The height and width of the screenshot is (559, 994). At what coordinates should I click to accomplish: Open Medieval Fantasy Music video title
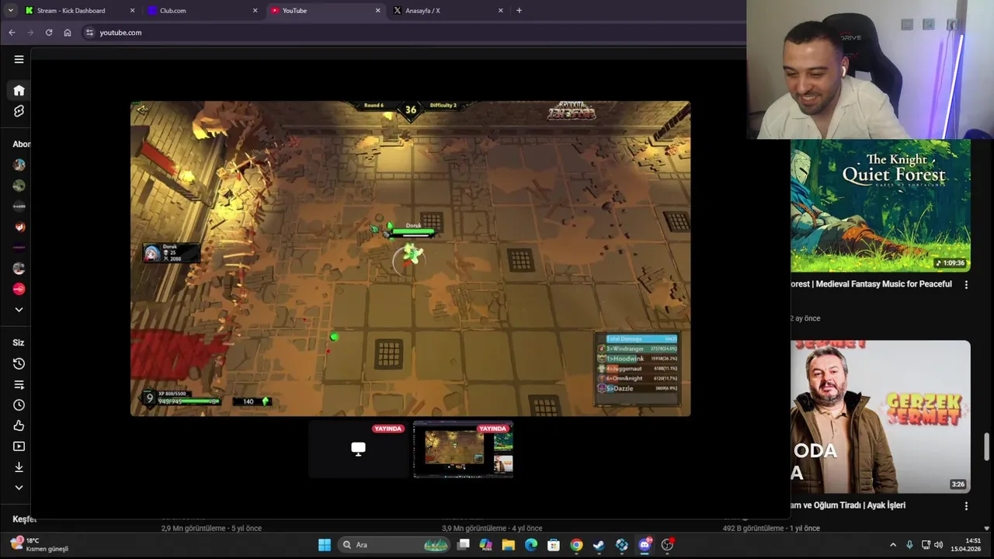click(x=871, y=284)
